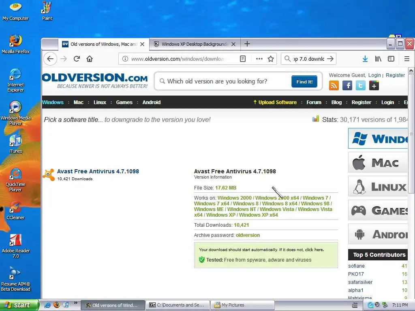Open Adobe Reader 7.0 desktop icon
Viewport: 415px width, 311px height.
click(x=15, y=246)
